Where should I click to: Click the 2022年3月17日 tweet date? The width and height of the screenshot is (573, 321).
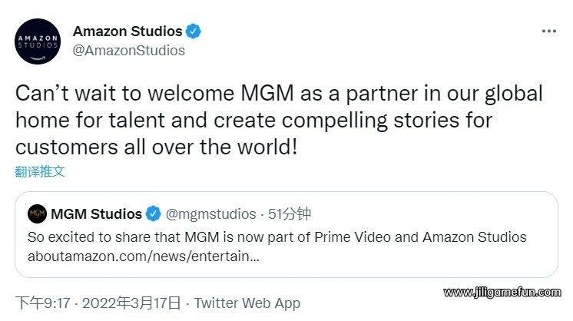pyautogui.click(x=133, y=303)
